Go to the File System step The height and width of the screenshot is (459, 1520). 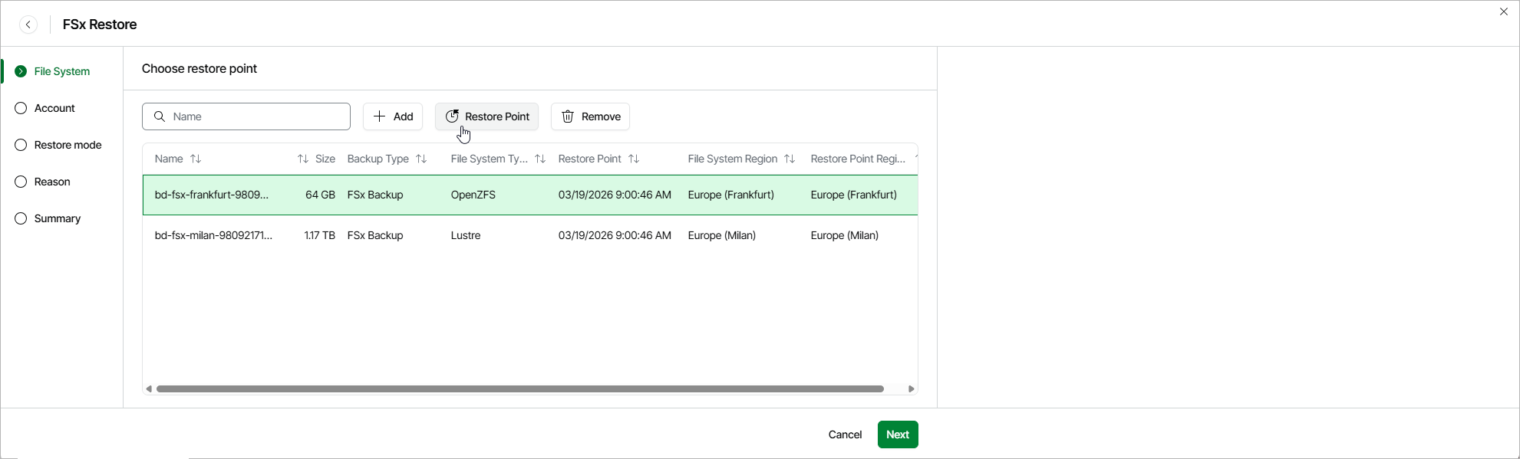click(61, 71)
